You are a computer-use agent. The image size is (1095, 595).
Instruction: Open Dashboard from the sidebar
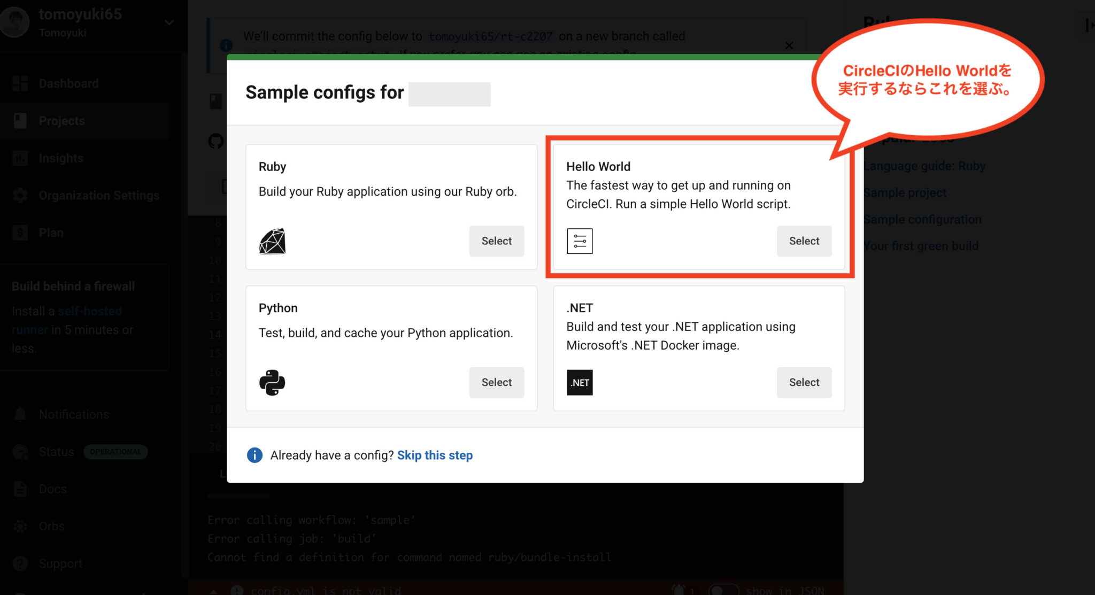click(68, 83)
